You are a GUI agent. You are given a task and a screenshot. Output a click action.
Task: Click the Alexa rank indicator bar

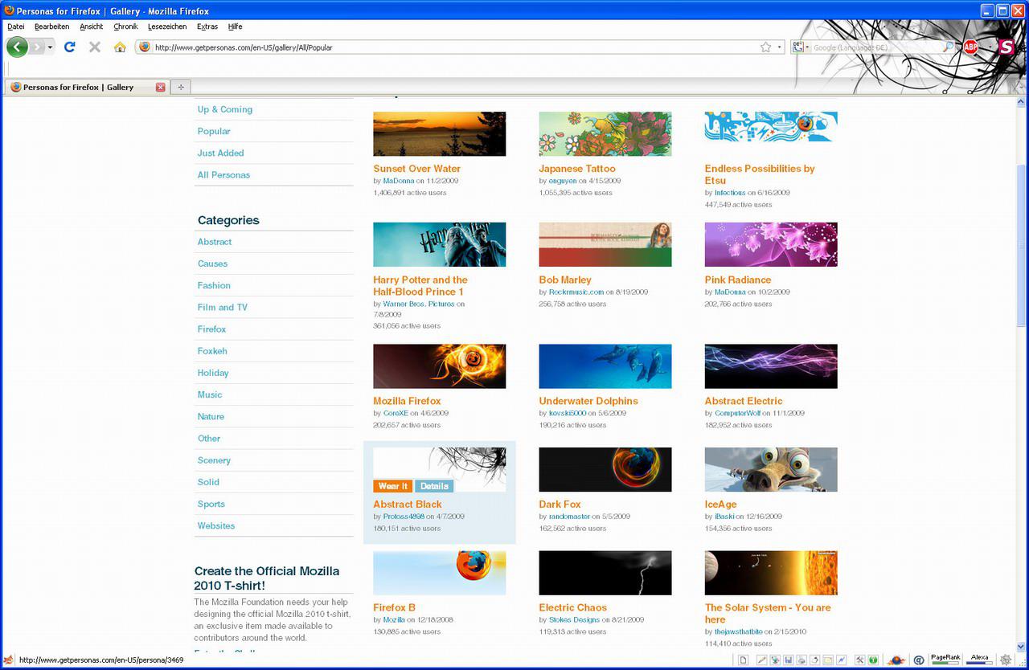point(980,660)
